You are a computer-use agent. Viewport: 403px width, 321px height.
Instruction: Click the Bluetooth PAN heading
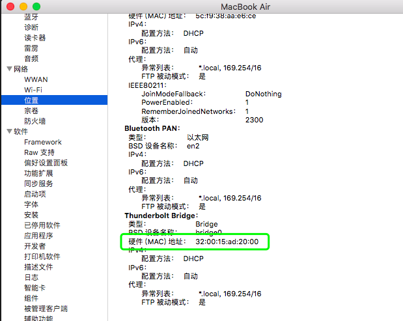(x=152, y=128)
